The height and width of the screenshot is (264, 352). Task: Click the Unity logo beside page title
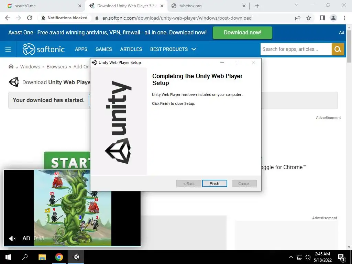click(14, 82)
